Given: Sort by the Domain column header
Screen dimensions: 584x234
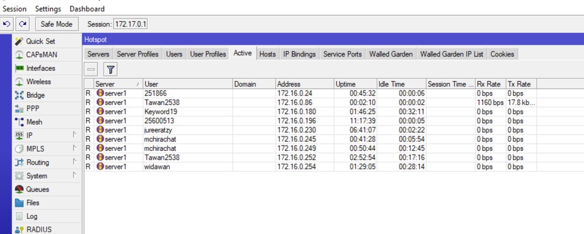Looking at the screenshot, I should [254, 84].
